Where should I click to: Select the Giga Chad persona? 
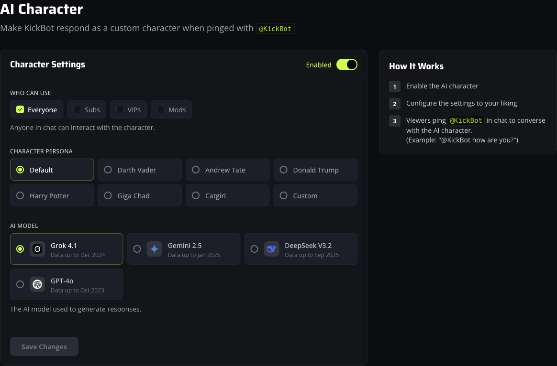pos(140,195)
